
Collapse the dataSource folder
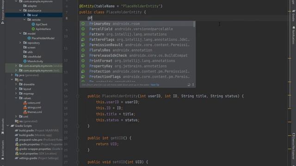[x=20, y=10]
